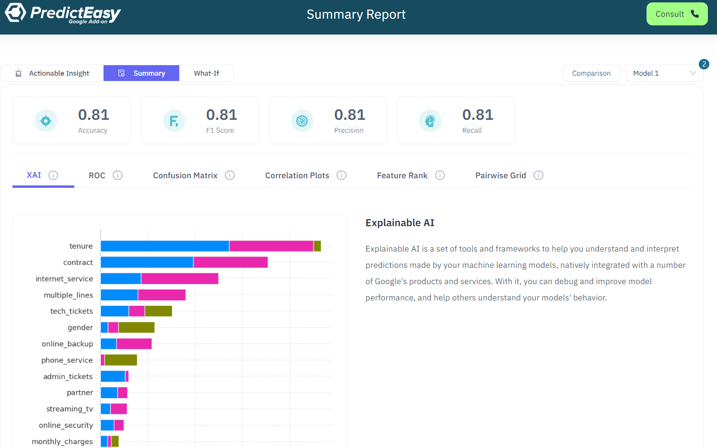Viewport: 717px width, 448px height.
Task: Click the Recall head icon
Action: (x=430, y=121)
